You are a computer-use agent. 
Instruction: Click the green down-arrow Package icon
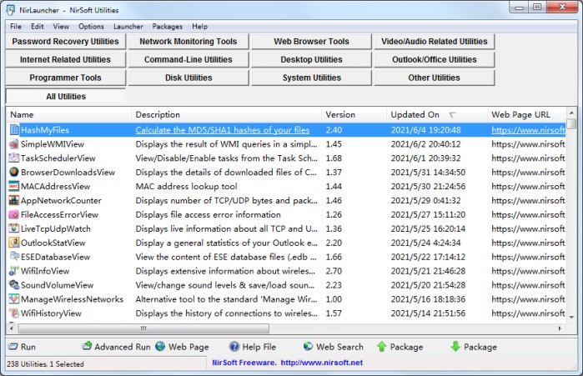coord(455,347)
